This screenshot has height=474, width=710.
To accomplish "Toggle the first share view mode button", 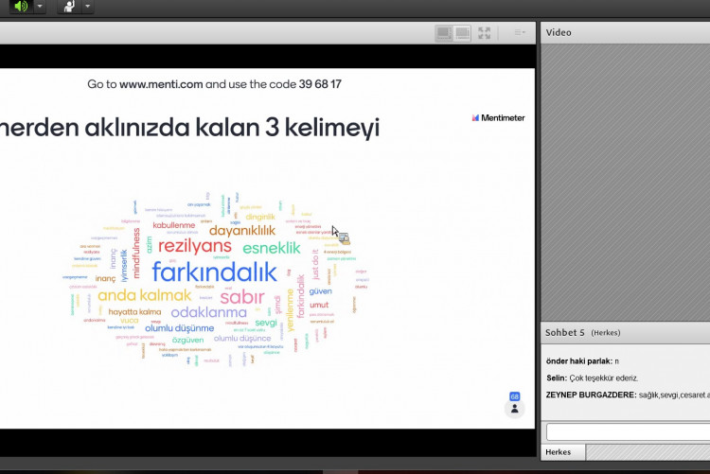I will pyautogui.click(x=443, y=32).
